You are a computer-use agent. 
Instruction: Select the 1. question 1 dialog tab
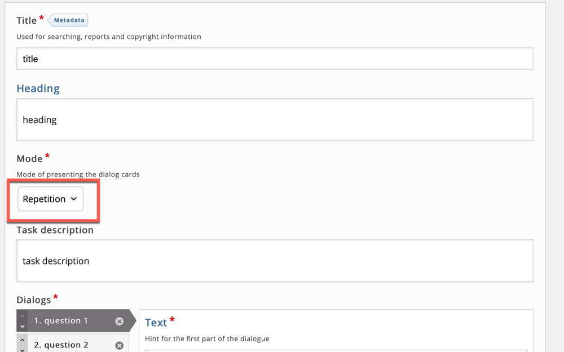(x=76, y=320)
